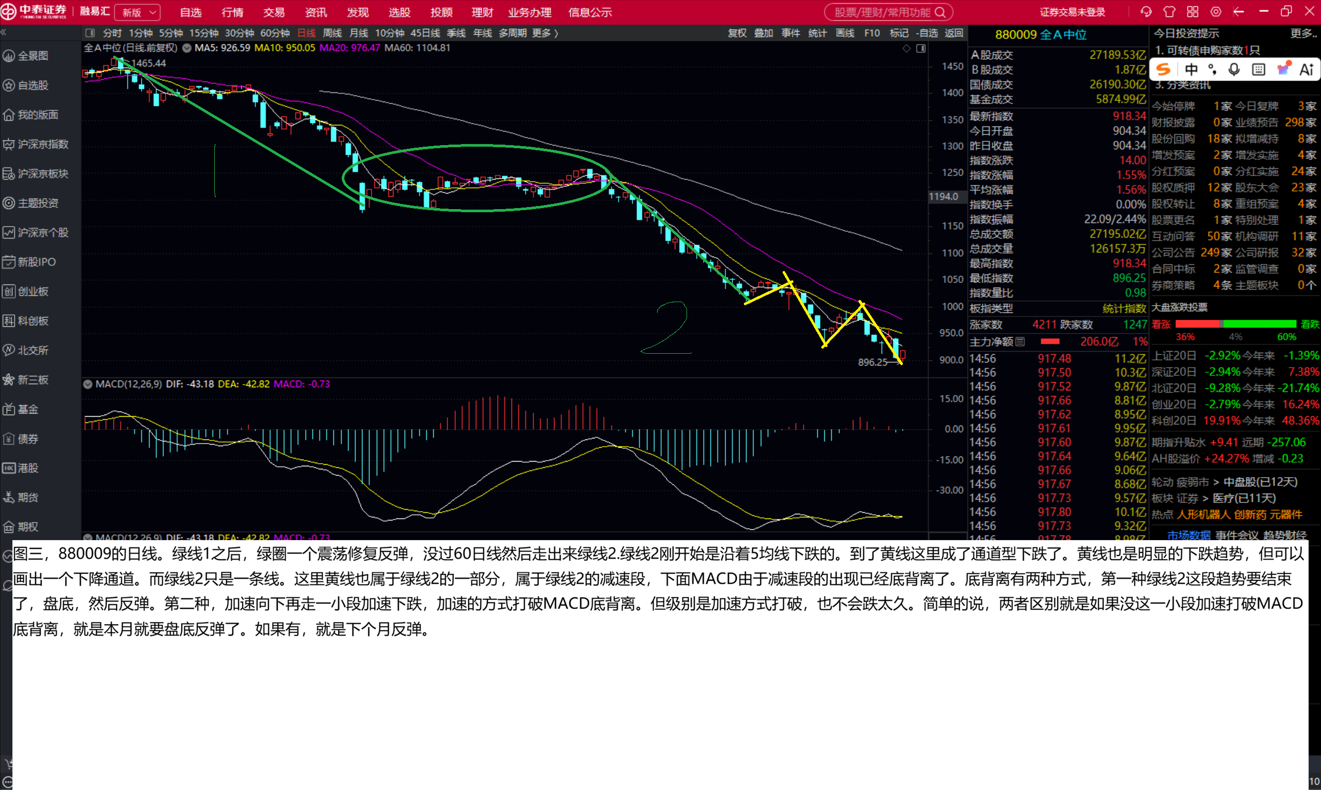The height and width of the screenshot is (790, 1321).
Task: Expand the 新版 version dropdown
Action: pyautogui.click(x=138, y=12)
